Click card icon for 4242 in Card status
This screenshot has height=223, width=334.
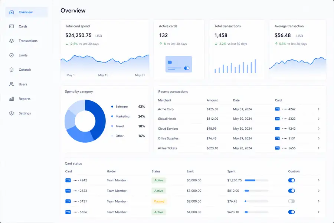click(68, 180)
